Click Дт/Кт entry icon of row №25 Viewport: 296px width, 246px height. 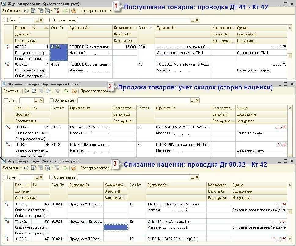pyautogui.click(x=8, y=127)
